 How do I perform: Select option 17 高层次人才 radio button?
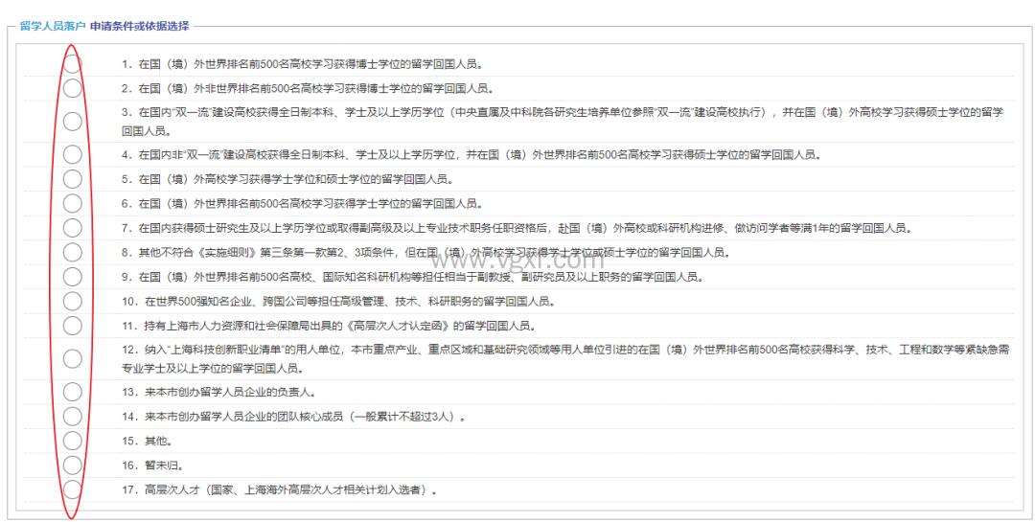pyautogui.click(x=72, y=489)
